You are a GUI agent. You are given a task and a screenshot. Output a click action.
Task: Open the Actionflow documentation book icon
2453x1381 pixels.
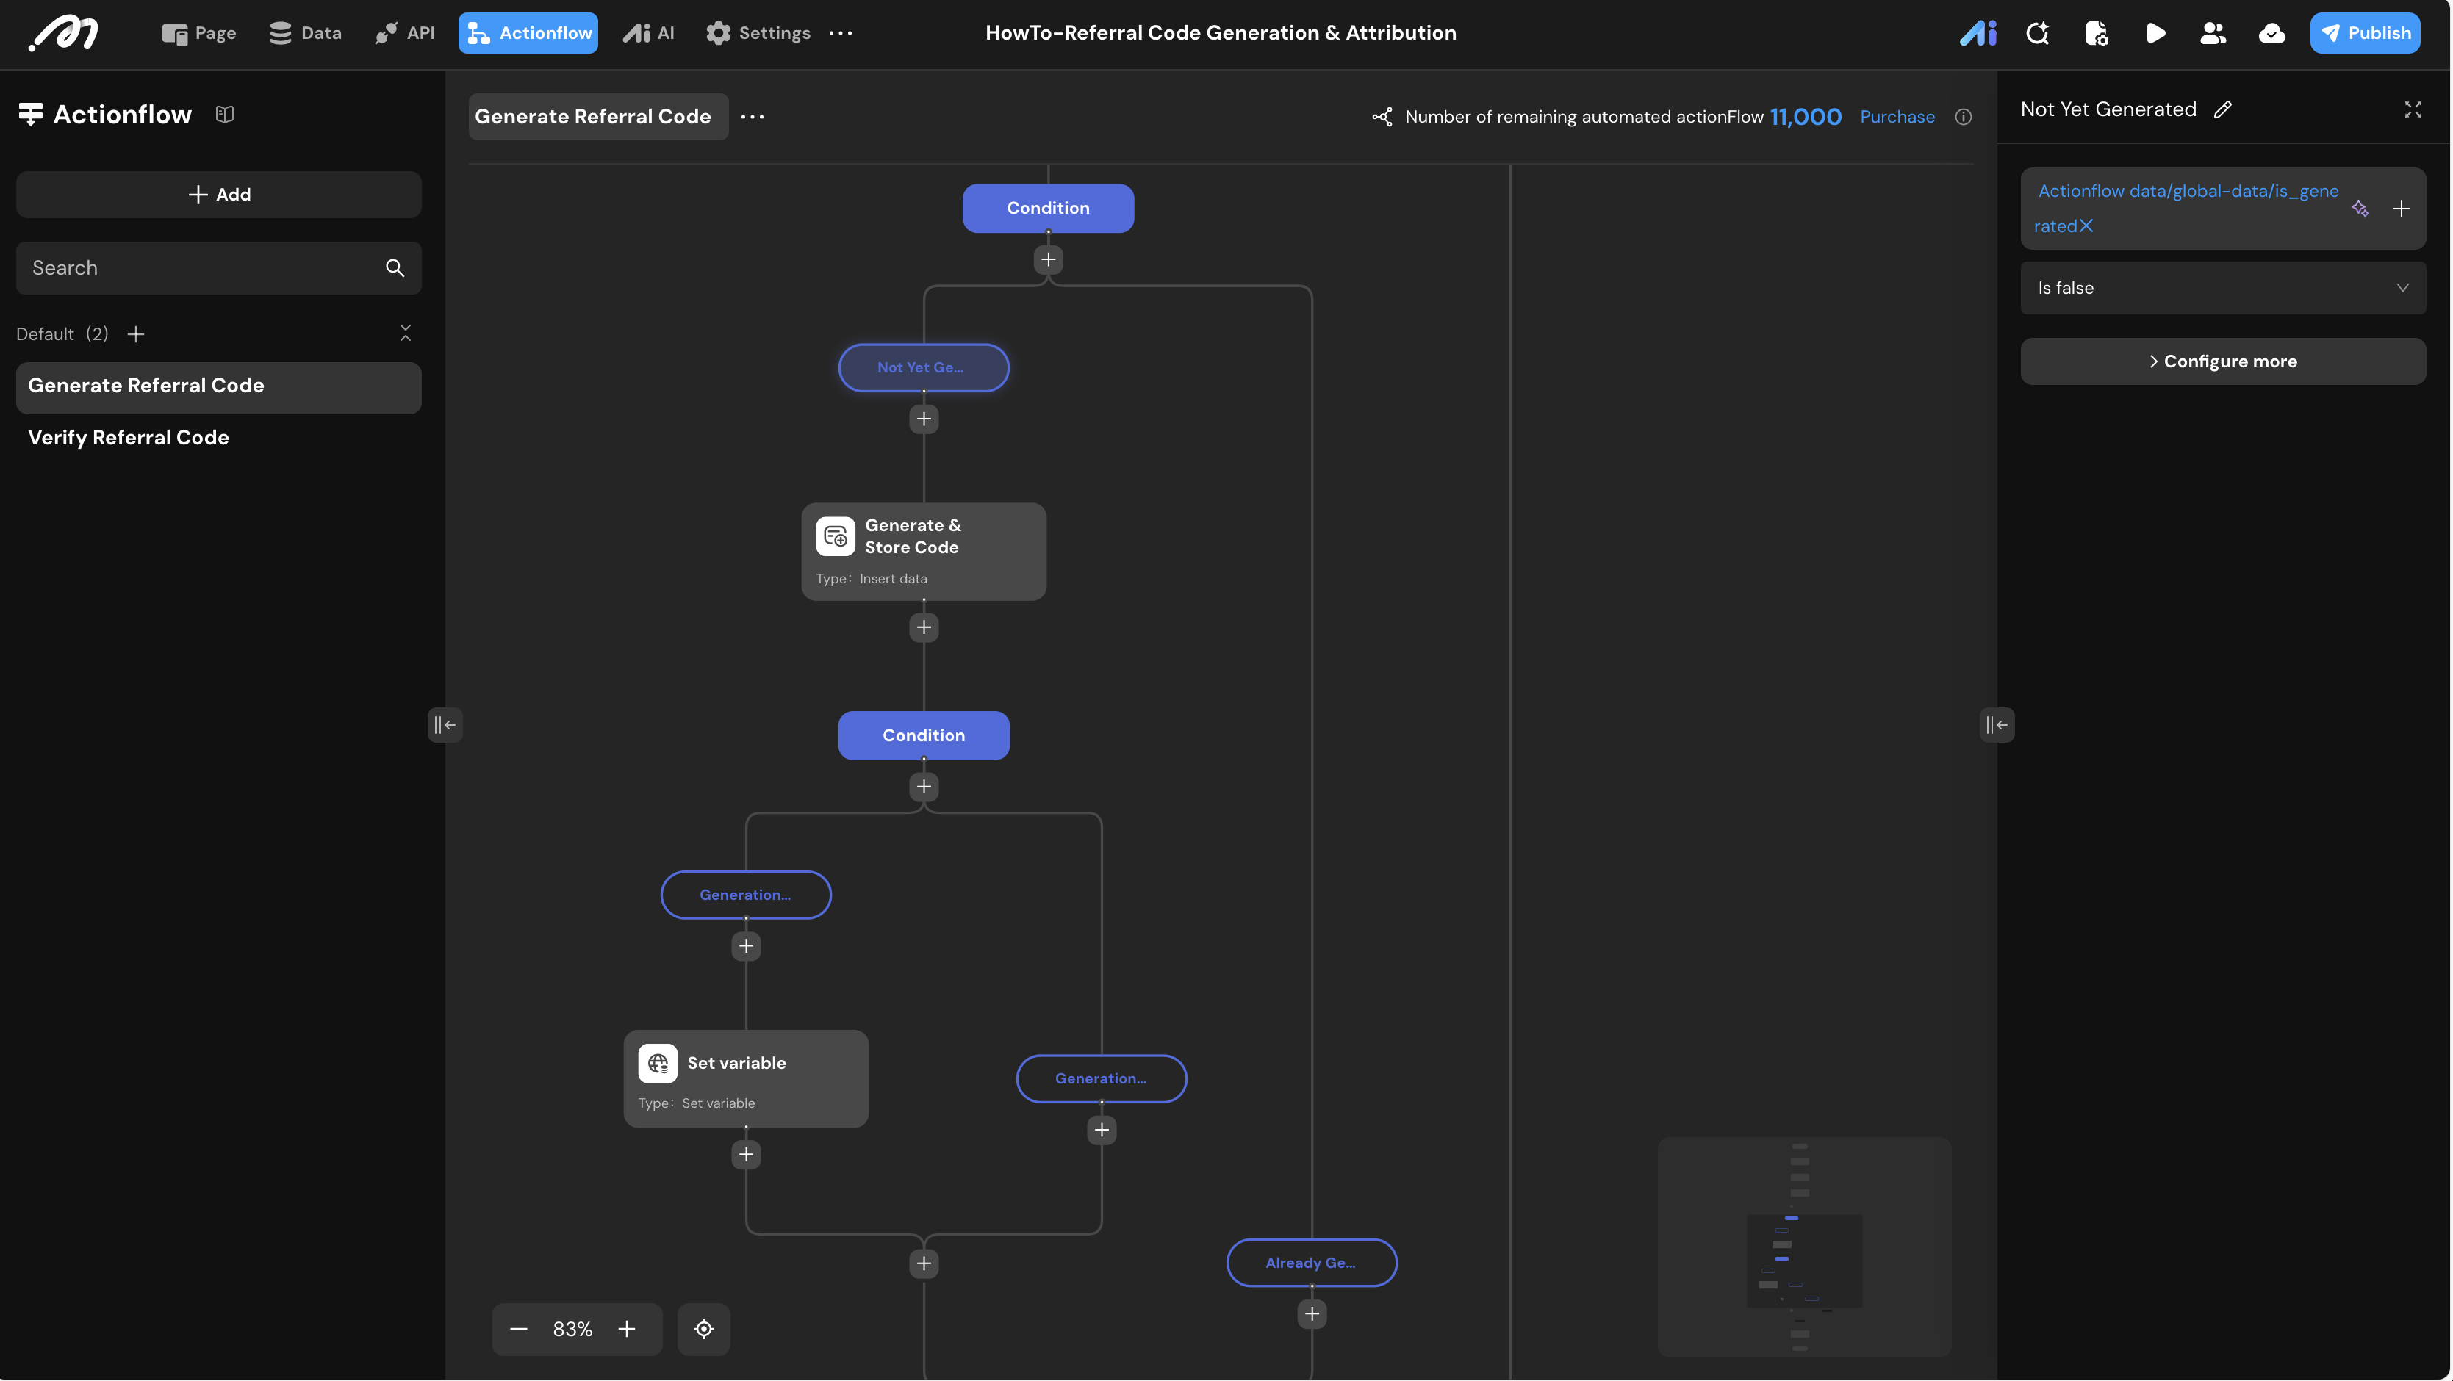click(x=225, y=114)
